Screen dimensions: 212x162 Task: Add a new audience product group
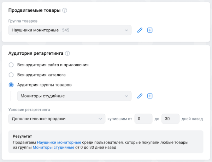click(x=149, y=96)
